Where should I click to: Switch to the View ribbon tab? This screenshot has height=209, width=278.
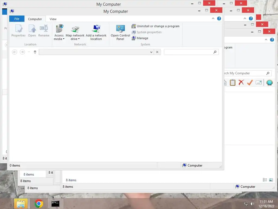(x=53, y=19)
